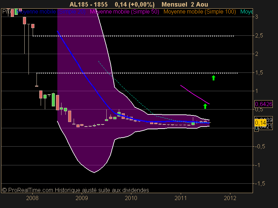Click the tall green candle of mid-2008
278x208 pixels.
point(53,100)
